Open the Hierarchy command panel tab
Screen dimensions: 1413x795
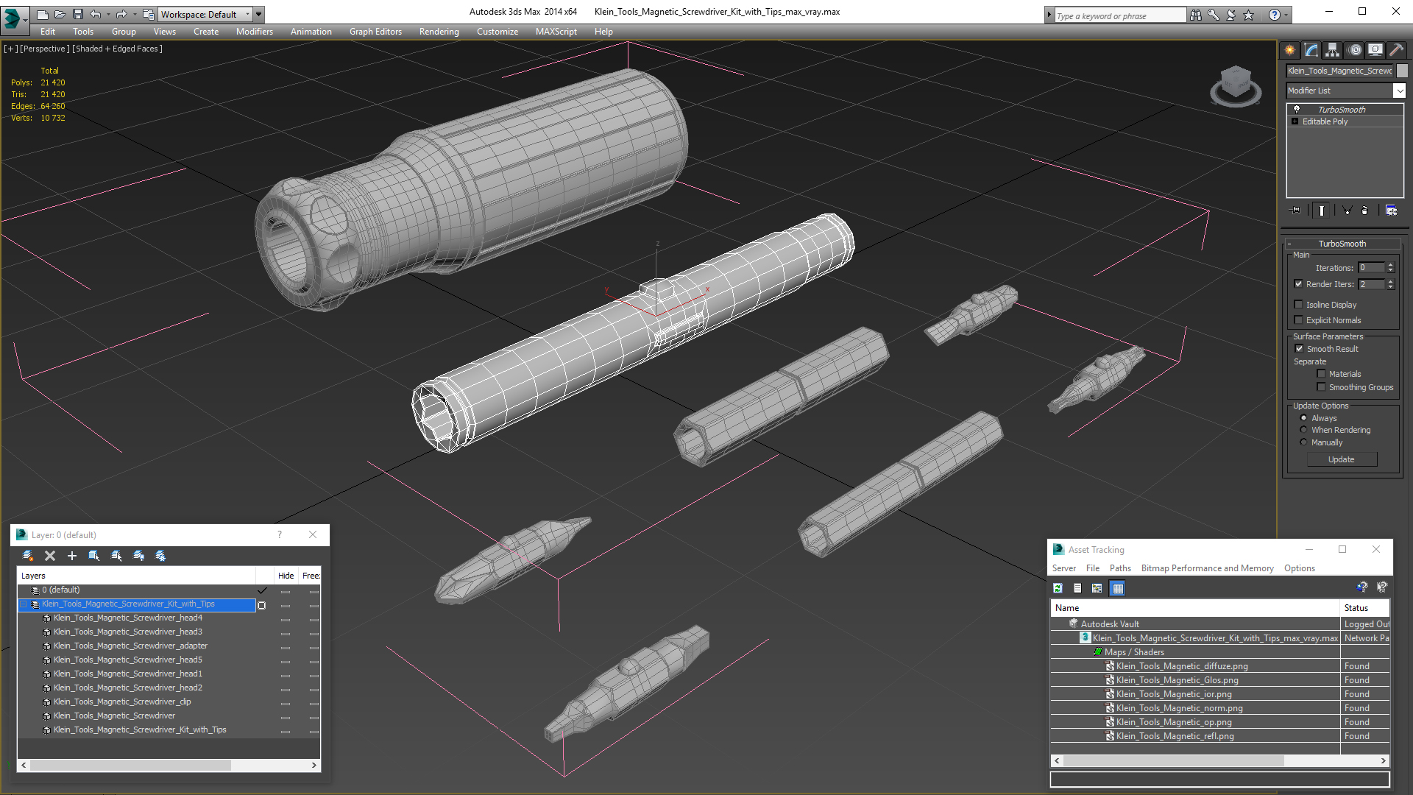(x=1332, y=50)
